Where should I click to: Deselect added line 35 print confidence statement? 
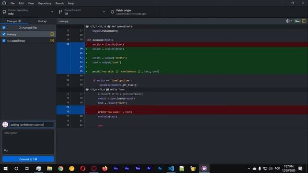[71, 72]
